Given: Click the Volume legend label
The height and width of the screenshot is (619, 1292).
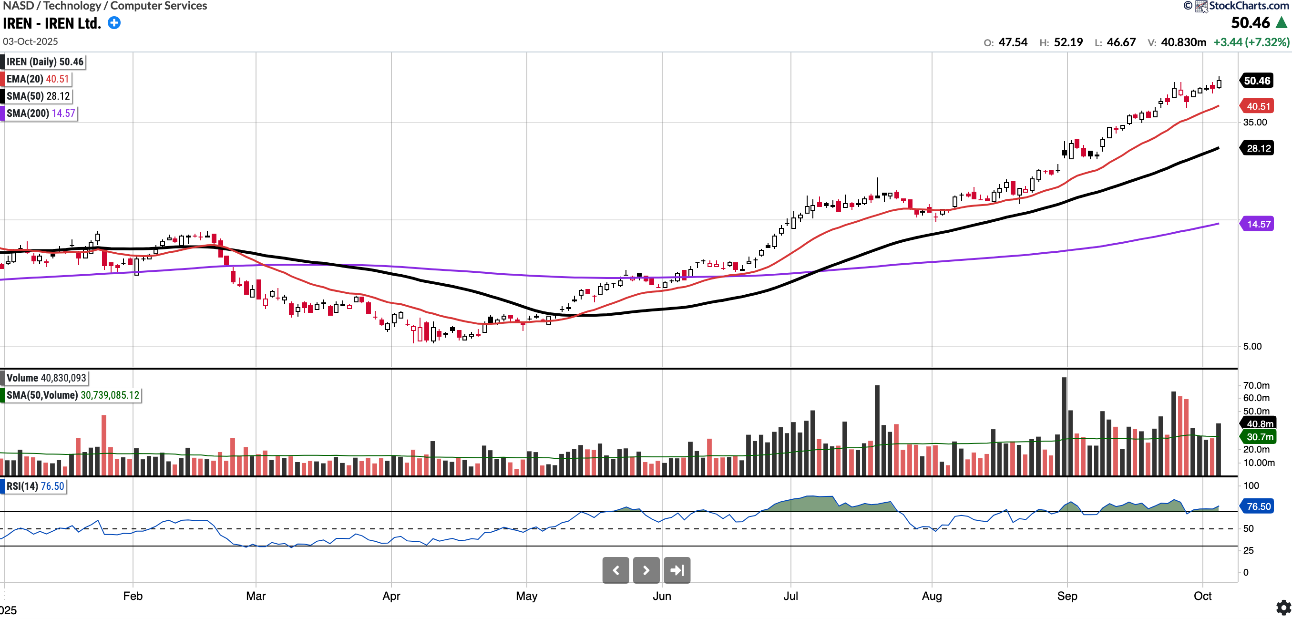Looking at the screenshot, I should point(46,378).
